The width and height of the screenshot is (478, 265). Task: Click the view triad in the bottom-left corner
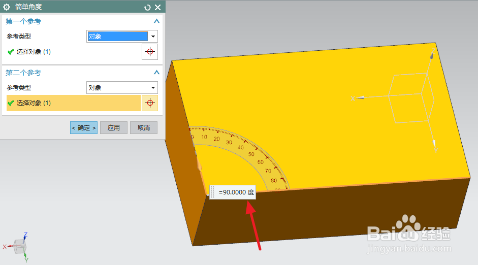(x=17, y=247)
